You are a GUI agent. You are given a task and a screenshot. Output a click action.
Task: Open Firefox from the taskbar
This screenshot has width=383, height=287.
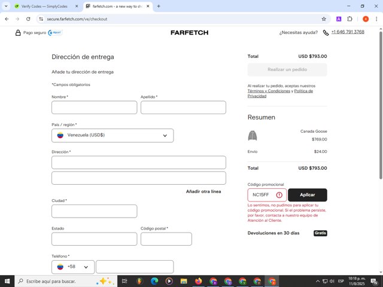(198, 281)
